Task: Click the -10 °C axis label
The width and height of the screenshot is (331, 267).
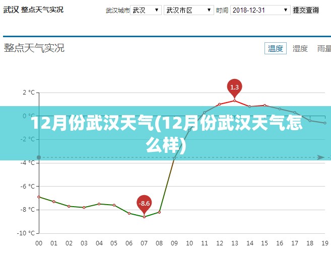Action: (26, 233)
